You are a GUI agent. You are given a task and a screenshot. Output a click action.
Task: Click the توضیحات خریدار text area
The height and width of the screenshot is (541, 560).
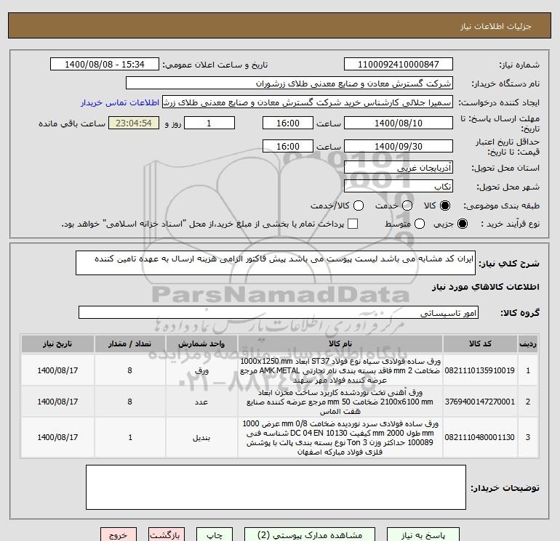(x=276, y=487)
